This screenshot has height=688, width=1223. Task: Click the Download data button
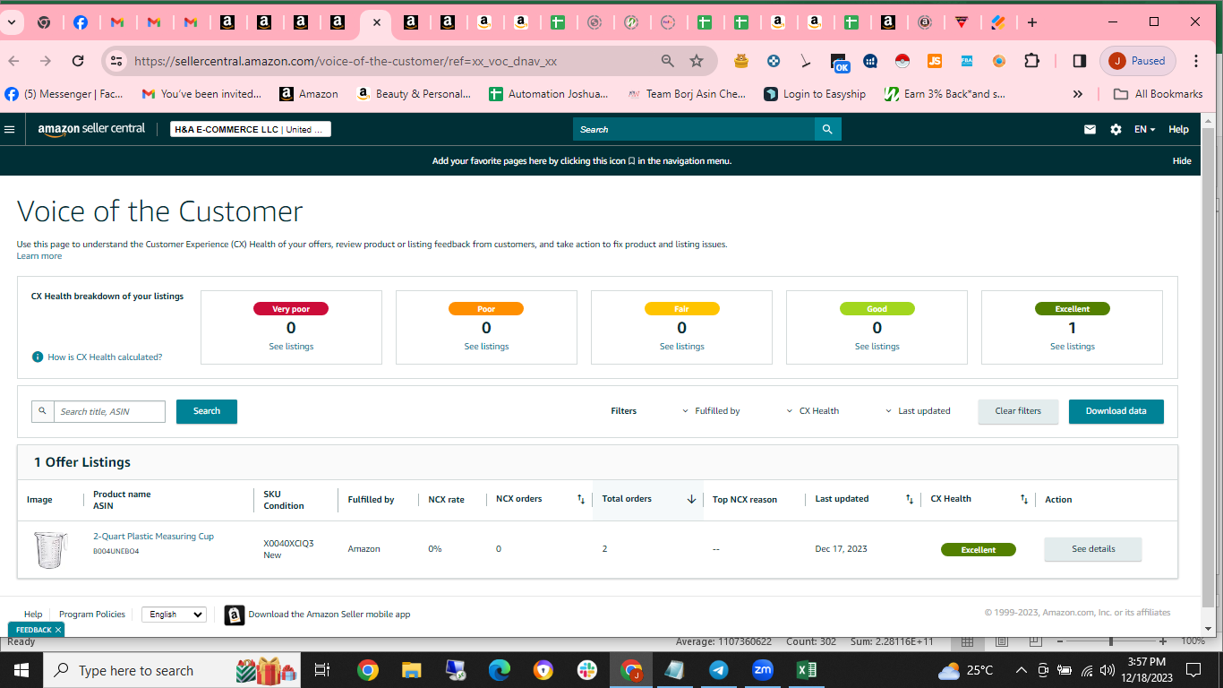(1116, 411)
